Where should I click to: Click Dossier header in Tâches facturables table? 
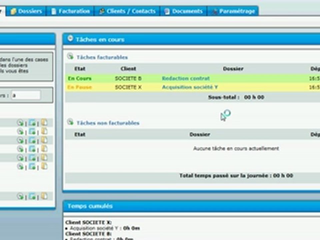pos(233,69)
